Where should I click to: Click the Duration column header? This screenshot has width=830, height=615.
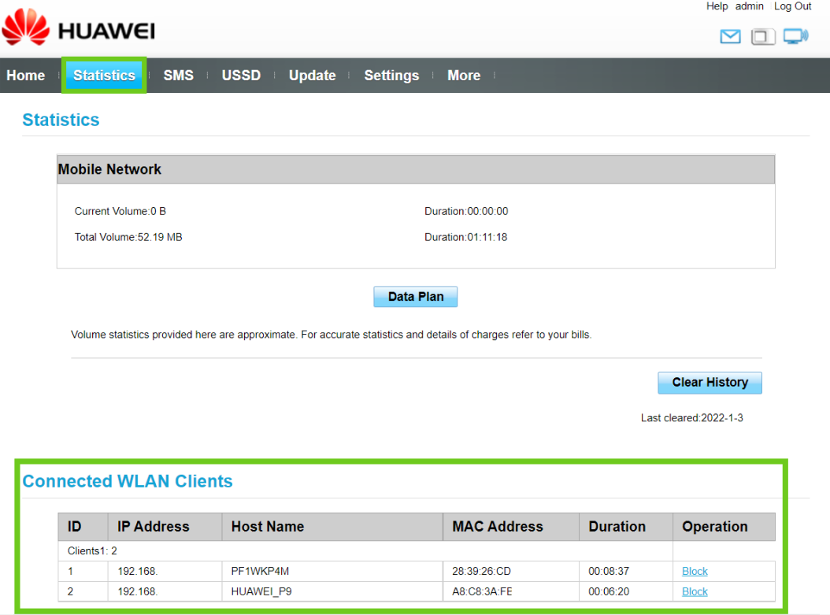(617, 527)
